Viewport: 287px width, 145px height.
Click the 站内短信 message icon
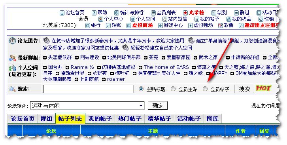click(x=165, y=19)
